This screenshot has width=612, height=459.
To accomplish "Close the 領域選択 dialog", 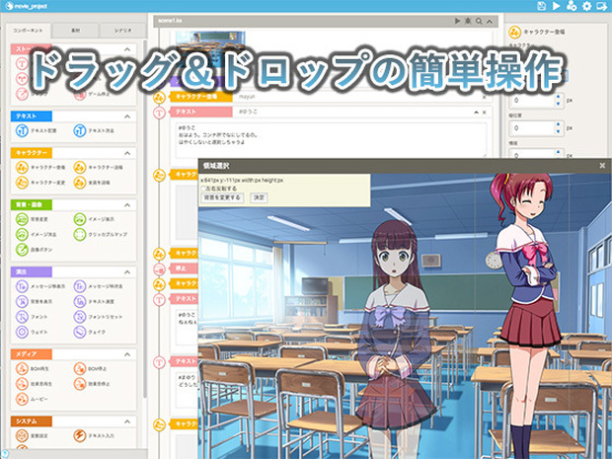I will (x=602, y=166).
